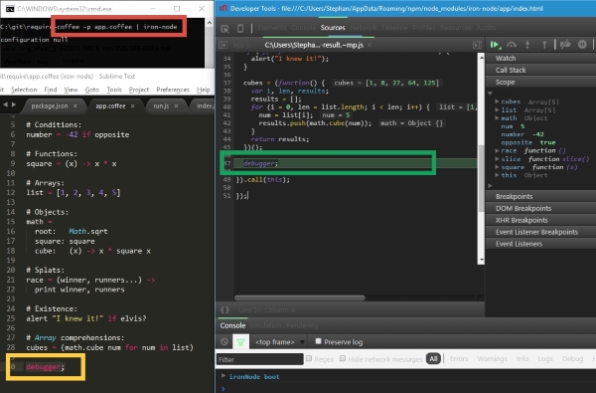
Task: Switch to Elements panel
Action: click(x=272, y=28)
